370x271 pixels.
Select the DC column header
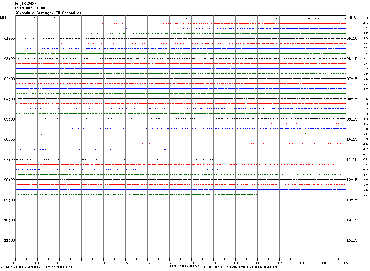click(364, 16)
